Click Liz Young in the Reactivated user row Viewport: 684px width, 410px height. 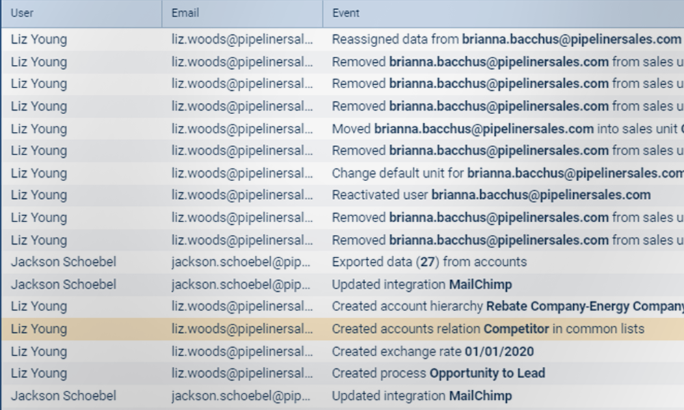tap(38, 195)
